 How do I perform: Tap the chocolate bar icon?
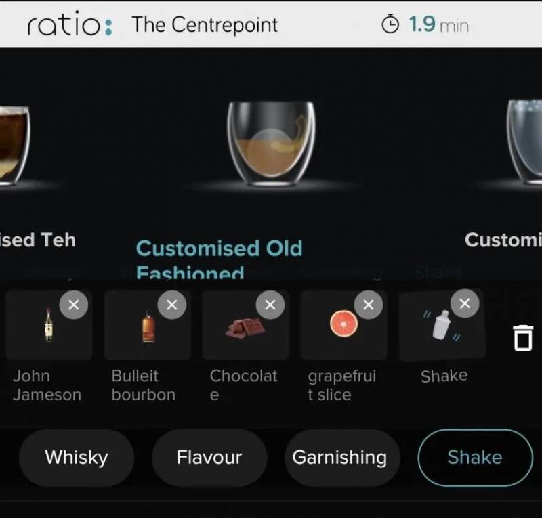tap(245, 328)
